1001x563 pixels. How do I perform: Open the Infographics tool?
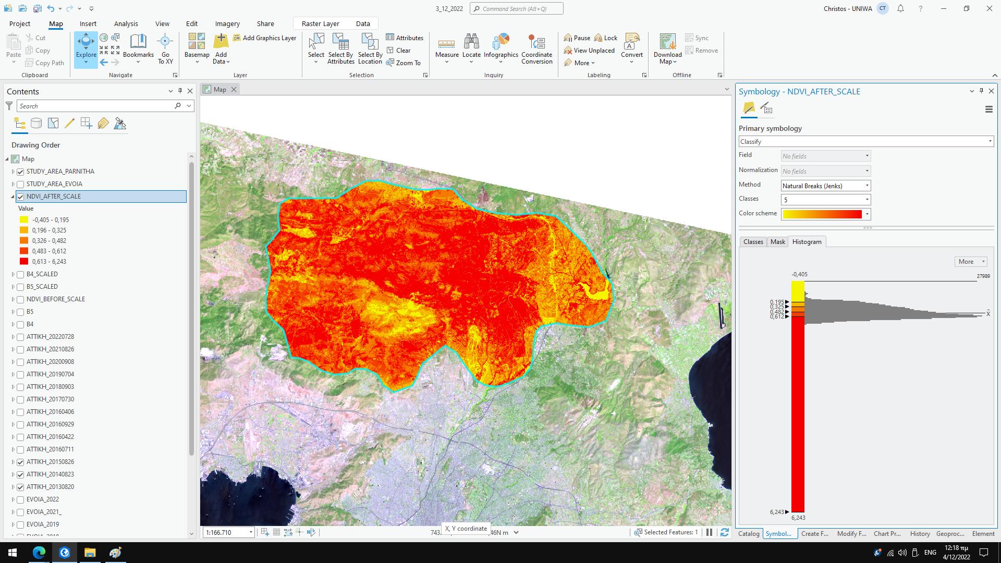(x=500, y=49)
